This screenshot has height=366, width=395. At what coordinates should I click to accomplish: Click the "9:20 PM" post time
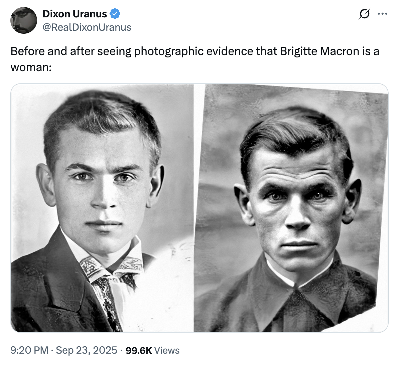point(29,350)
